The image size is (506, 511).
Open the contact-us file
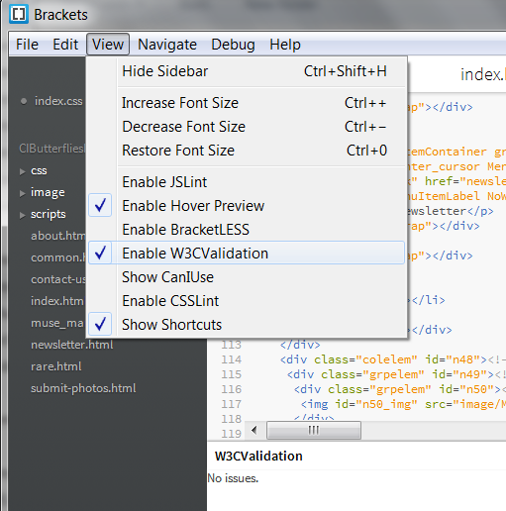click(x=58, y=279)
